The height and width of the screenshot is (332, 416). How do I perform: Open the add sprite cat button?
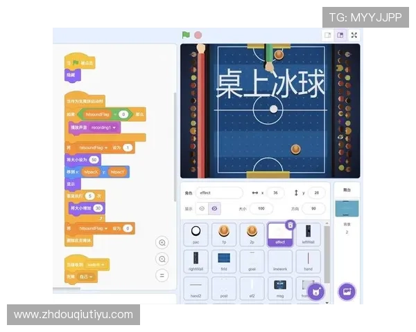pyautogui.click(x=316, y=292)
